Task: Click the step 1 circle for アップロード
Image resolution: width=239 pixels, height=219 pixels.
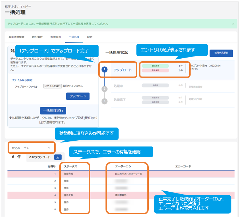Action: coord(104,70)
